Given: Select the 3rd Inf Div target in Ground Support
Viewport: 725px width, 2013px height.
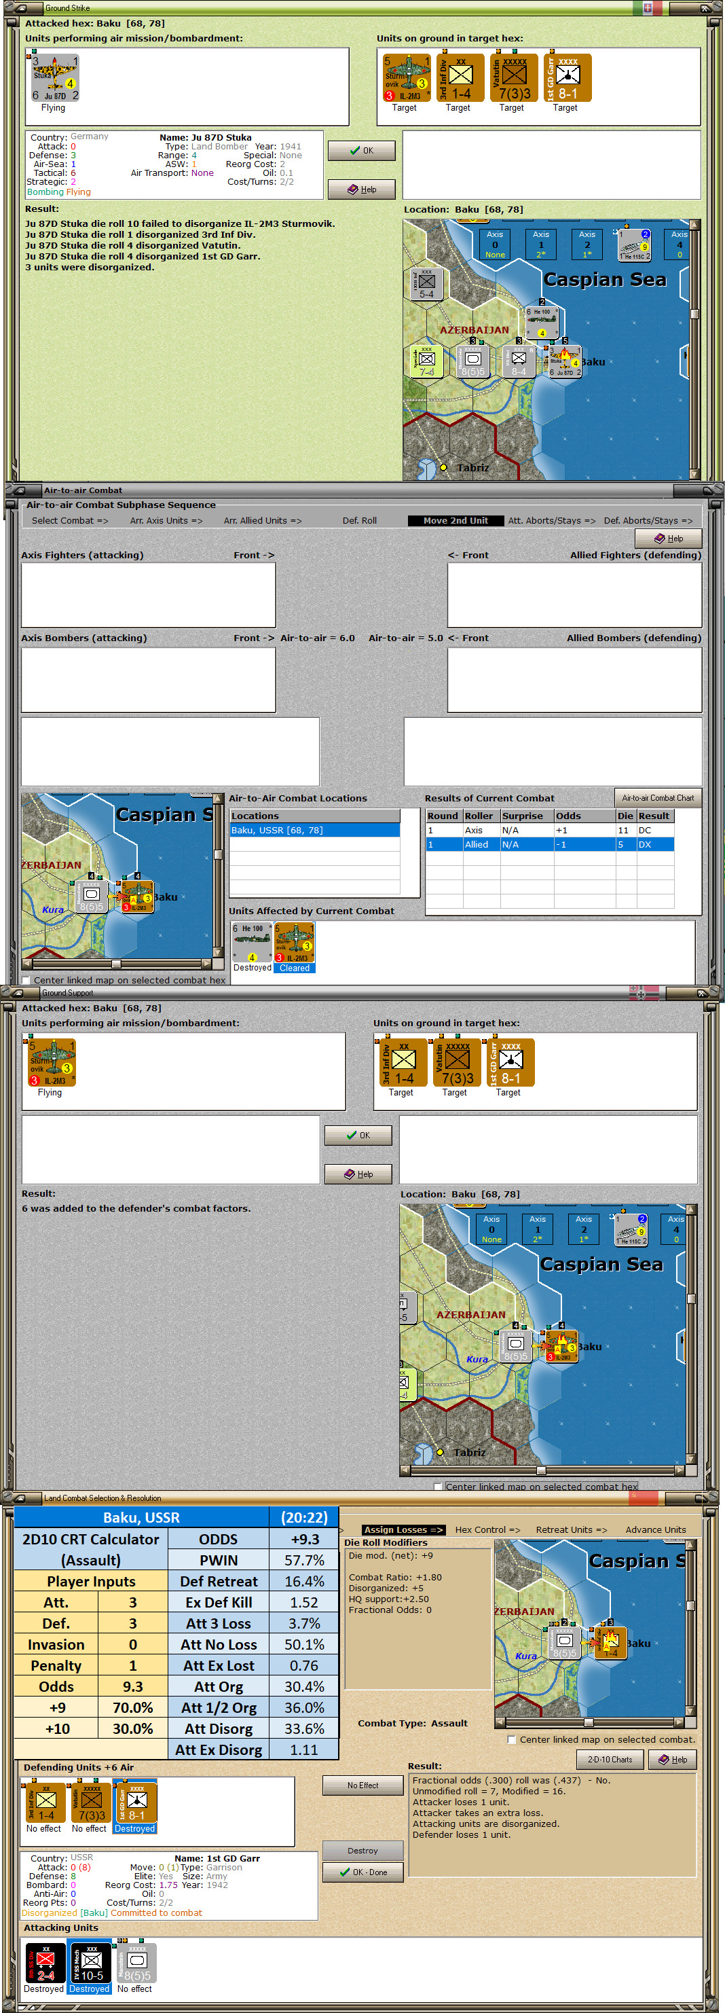Looking at the screenshot, I should point(403,1063).
